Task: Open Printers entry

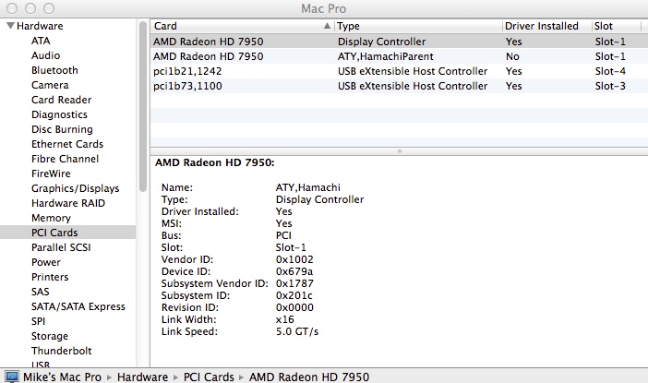Action: point(50,277)
